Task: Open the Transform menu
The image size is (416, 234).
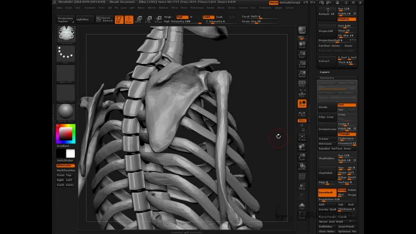Action: tap(265, 8)
